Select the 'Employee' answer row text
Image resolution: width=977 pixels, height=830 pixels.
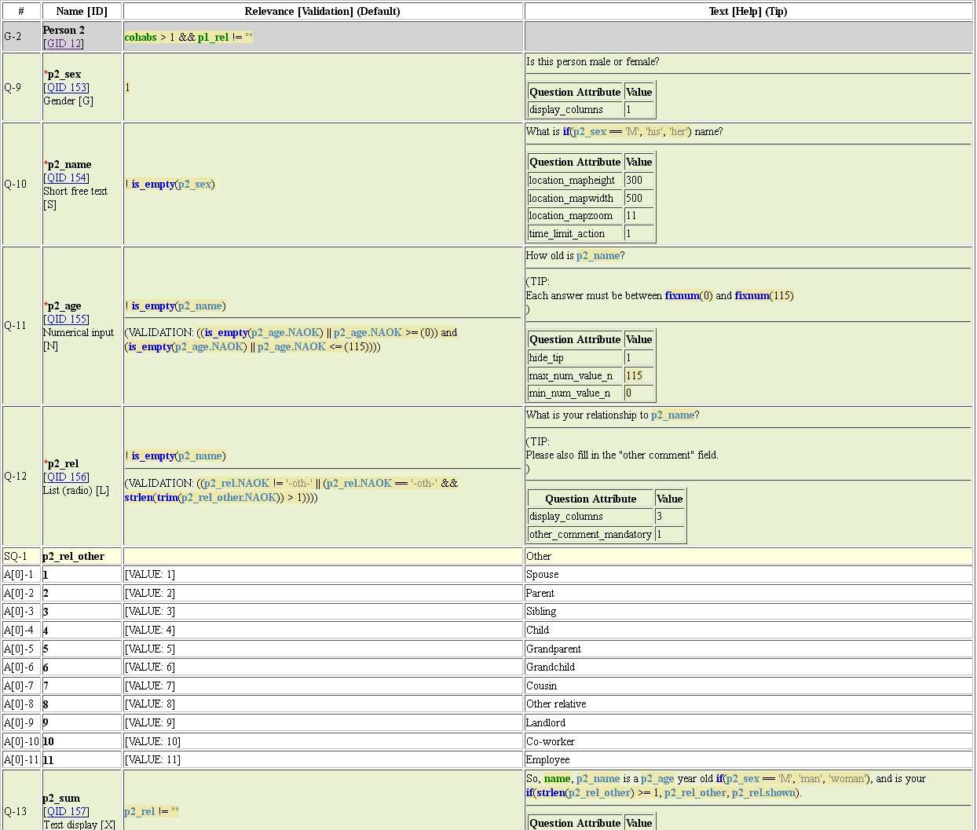[x=547, y=760]
